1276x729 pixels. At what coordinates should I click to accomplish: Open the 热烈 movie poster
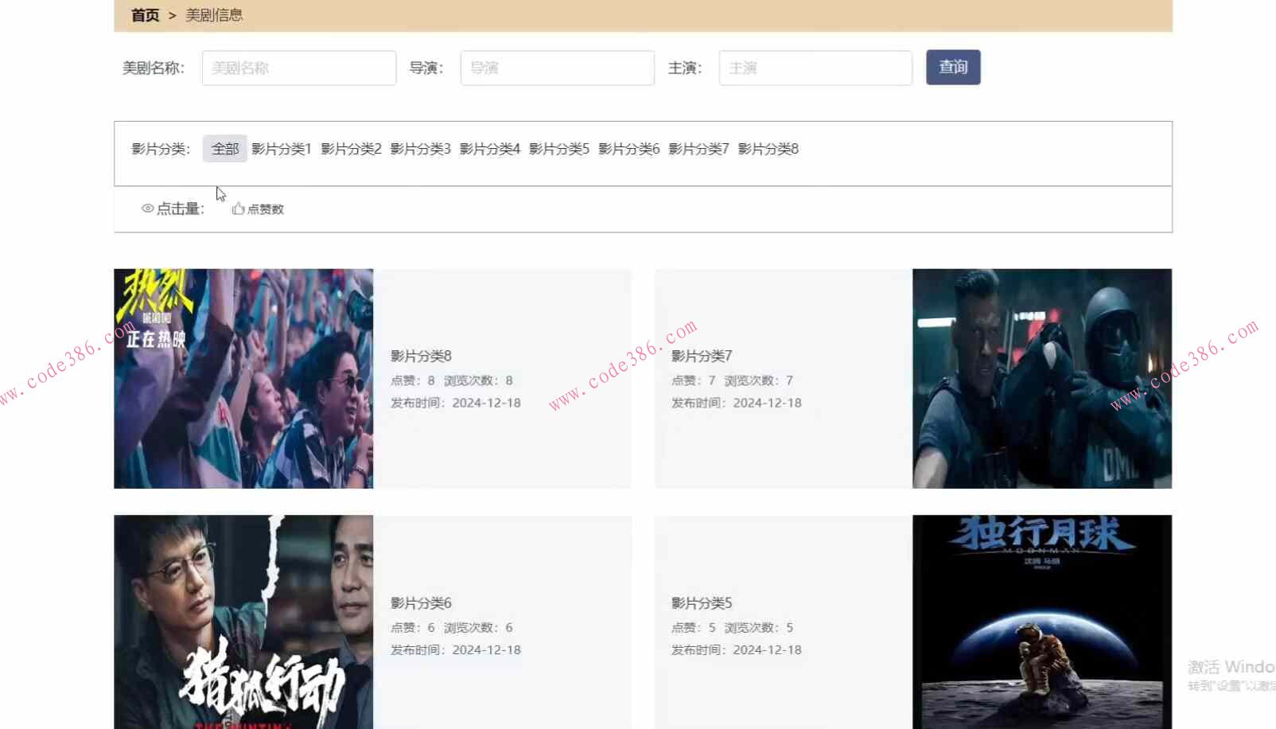pos(243,378)
